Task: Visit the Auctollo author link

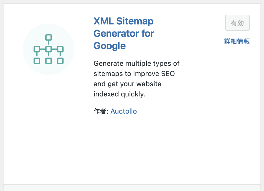Action: 124,111
